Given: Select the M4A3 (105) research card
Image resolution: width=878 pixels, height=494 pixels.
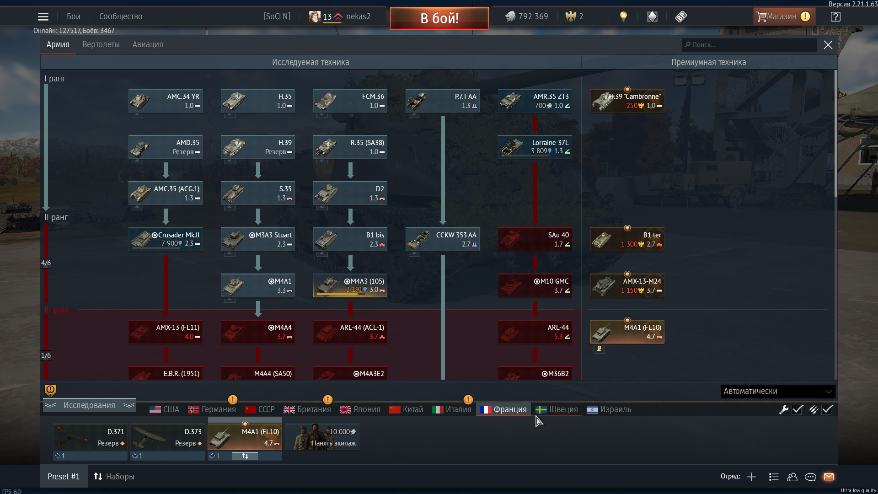Looking at the screenshot, I should (350, 285).
